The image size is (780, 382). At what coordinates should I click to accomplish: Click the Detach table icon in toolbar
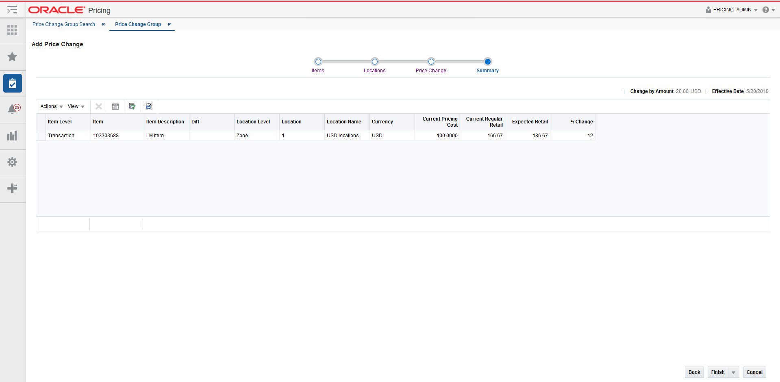click(x=149, y=106)
